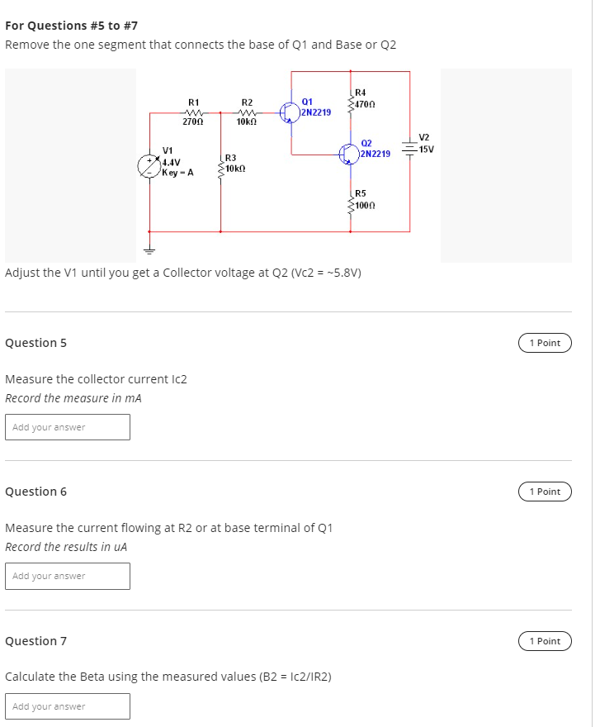Screen dimensions: 600x727
Task: Select the Question 7 heading
Action: pyautogui.click(x=36, y=641)
